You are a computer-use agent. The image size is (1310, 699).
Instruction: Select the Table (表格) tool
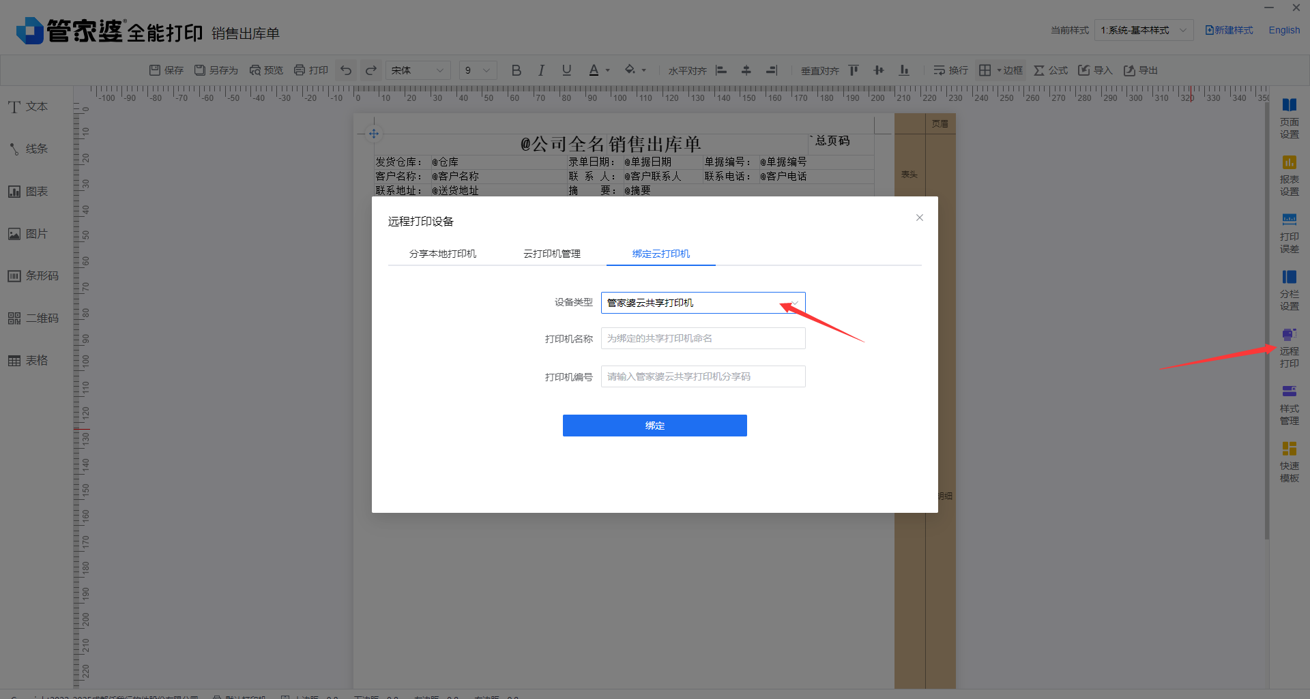(x=29, y=361)
